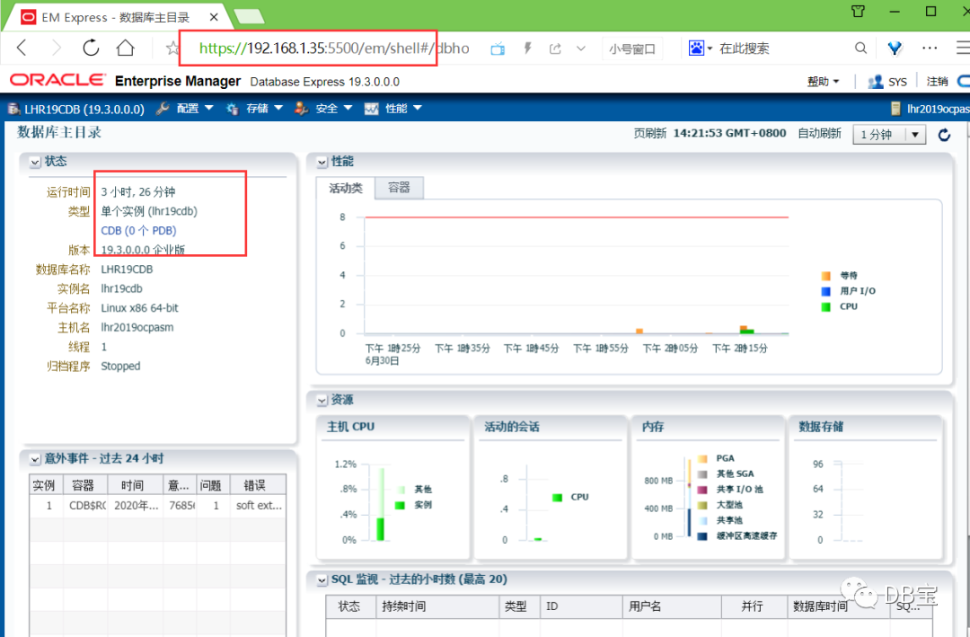
Task: Expand address bar chevron dropdown
Action: click(x=581, y=49)
